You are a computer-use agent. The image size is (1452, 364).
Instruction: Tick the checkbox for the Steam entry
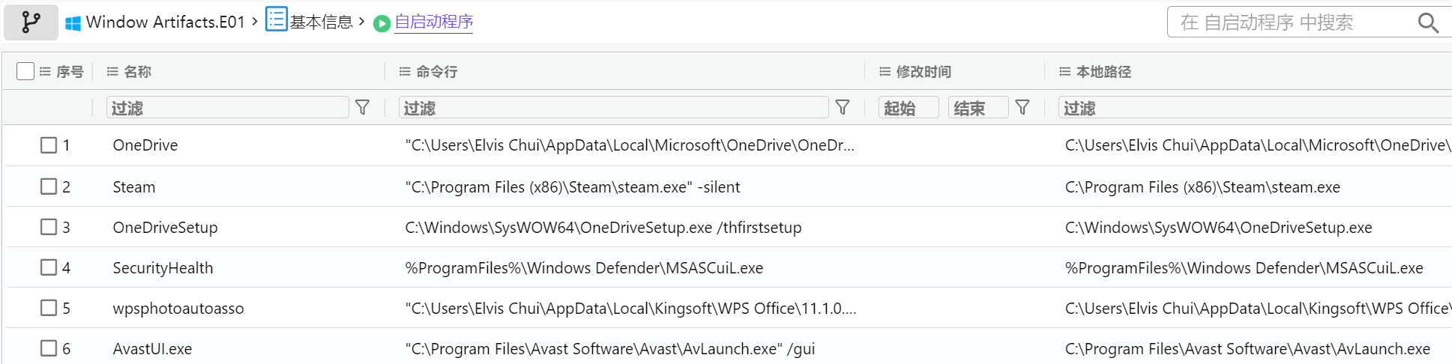coord(49,186)
